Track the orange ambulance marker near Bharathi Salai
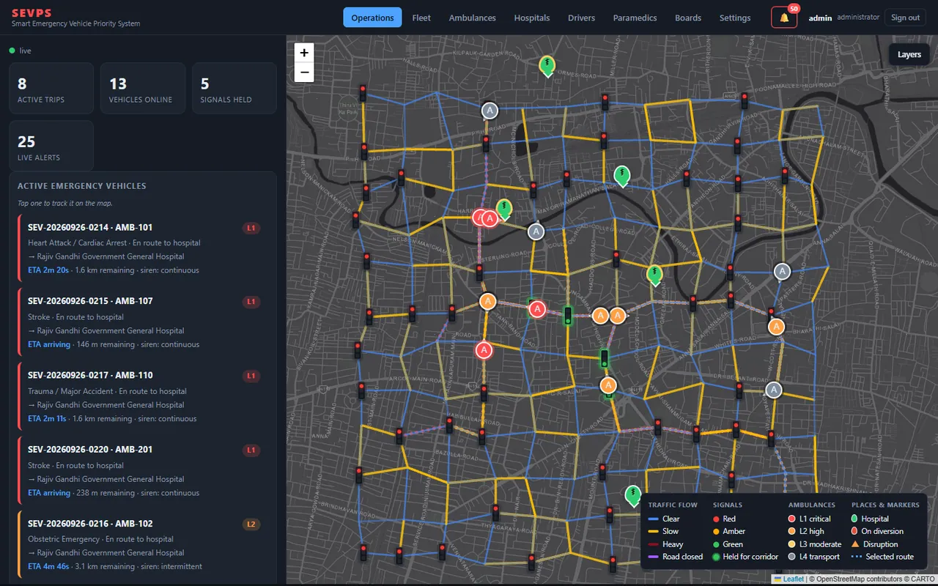Screen dimensions: 938x586 [777, 327]
